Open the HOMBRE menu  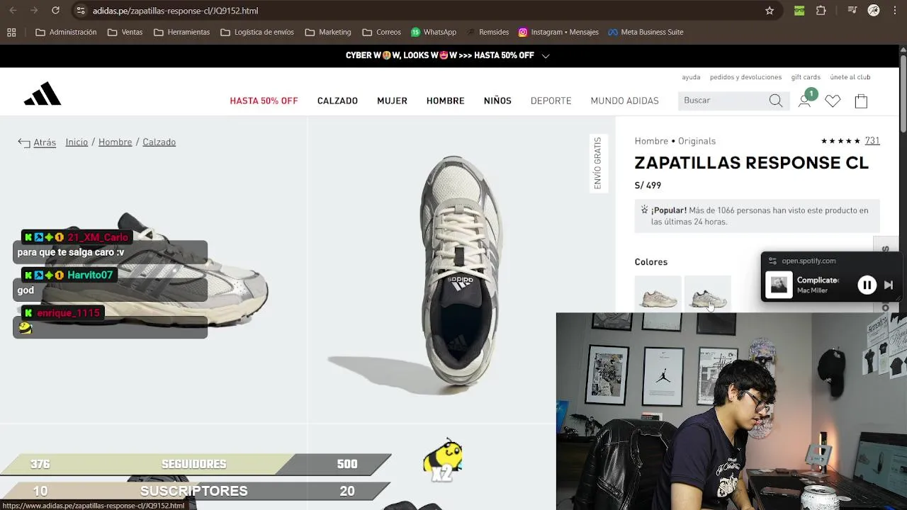point(445,101)
